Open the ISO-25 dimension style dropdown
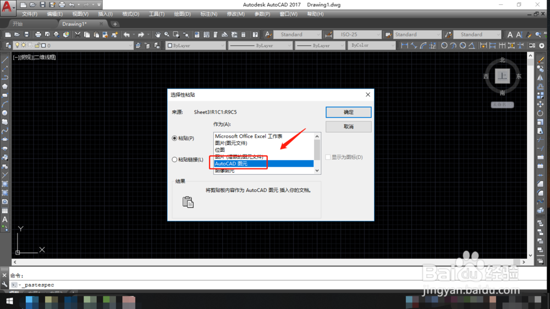This screenshot has width=550, height=309. coord(358,35)
